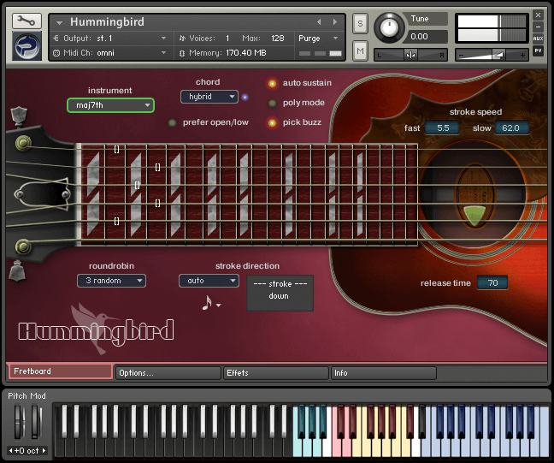Image resolution: width=554 pixels, height=463 pixels.
Task: Toggle the pick buzz option
Action: pos(272,122)
